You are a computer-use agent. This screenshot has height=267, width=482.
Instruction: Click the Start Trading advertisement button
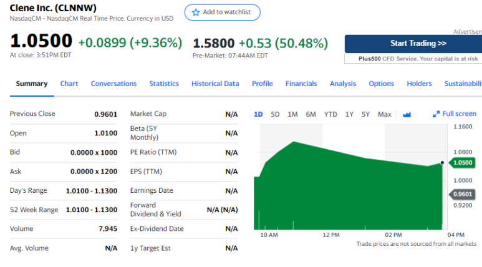(x=413, y=44)
